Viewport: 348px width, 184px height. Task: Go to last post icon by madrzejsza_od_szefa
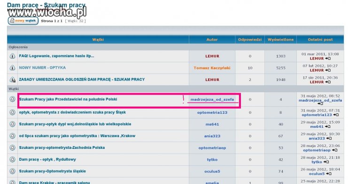(320, 103)
